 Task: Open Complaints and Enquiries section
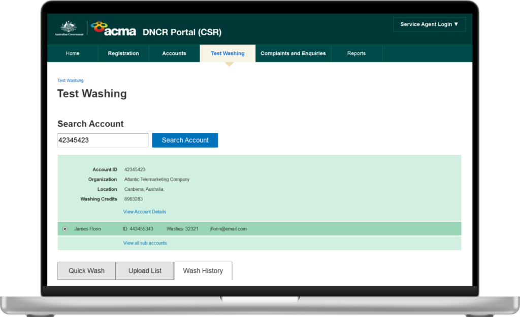coord(293,53)
